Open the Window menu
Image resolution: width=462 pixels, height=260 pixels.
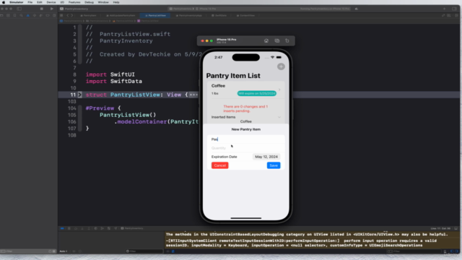[103, 2]
